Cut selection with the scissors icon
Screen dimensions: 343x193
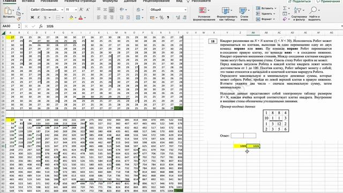click(19, 9)
